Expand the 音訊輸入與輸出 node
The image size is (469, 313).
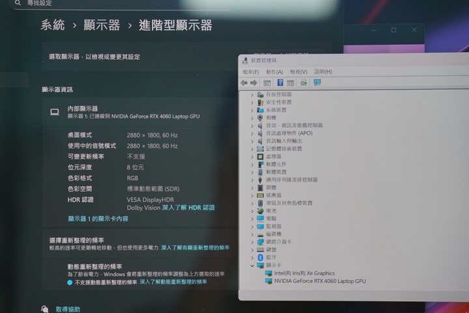coord(252,141)
